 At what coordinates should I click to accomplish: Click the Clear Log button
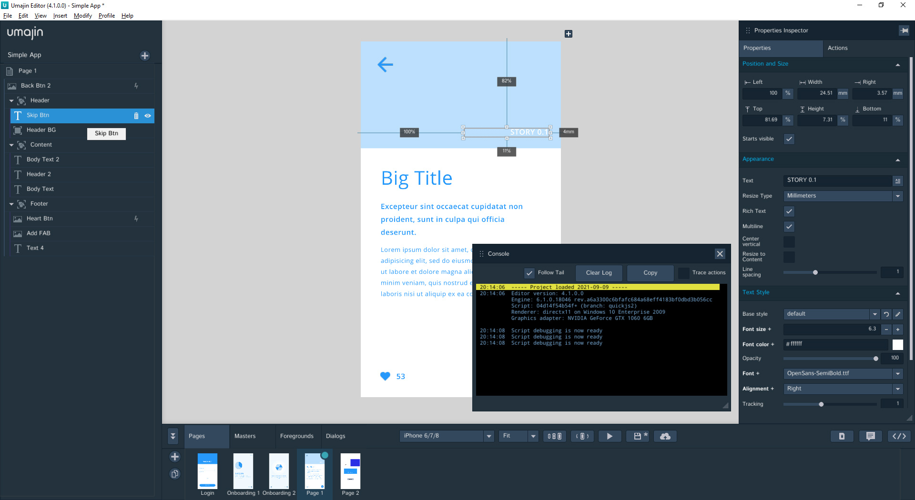pyautogui.click(x=599, y=273)
